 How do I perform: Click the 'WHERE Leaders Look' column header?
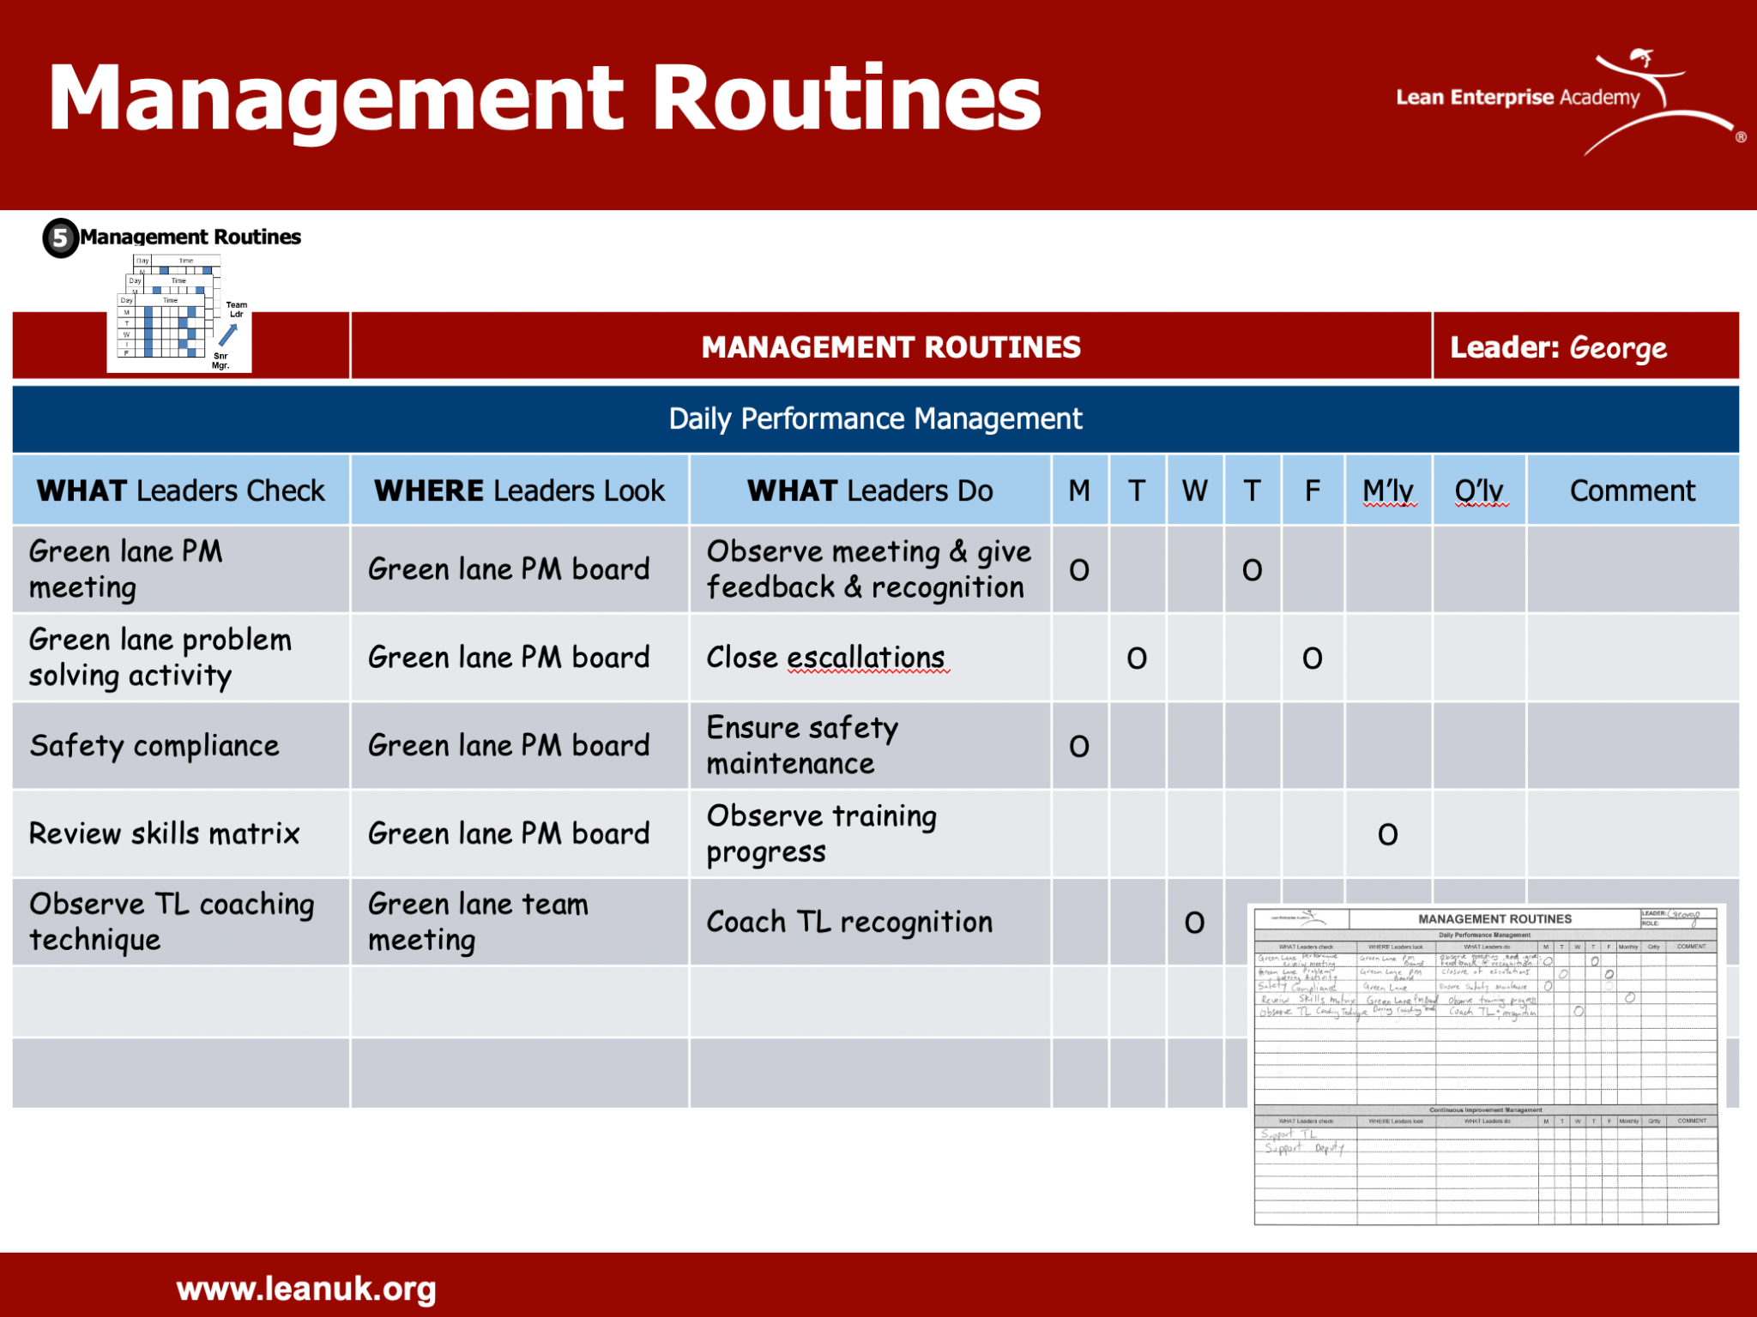click(x=519, y=490)
